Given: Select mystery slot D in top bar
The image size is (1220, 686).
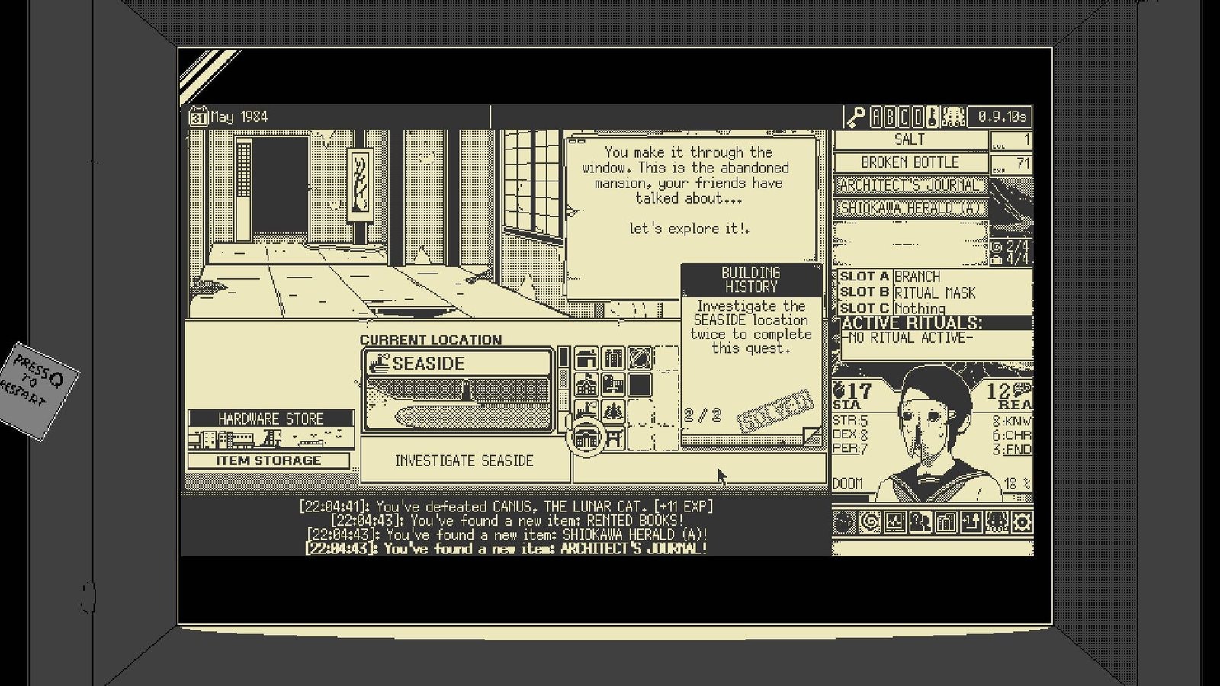Looking at the screenshot, I should click(918, 117).
